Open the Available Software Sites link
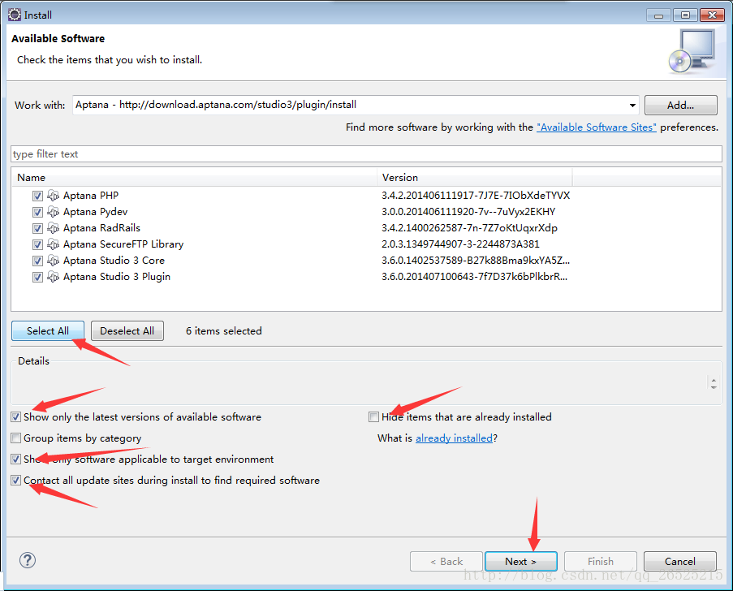This screenshot has height=591, width=733. pos(597,127)
